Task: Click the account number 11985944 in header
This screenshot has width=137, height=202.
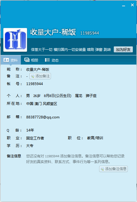Action: pos(90,33)
